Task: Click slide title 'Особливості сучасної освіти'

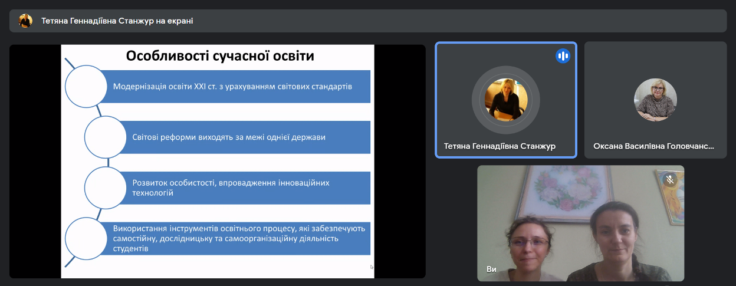Action: [x=220, y=57]
